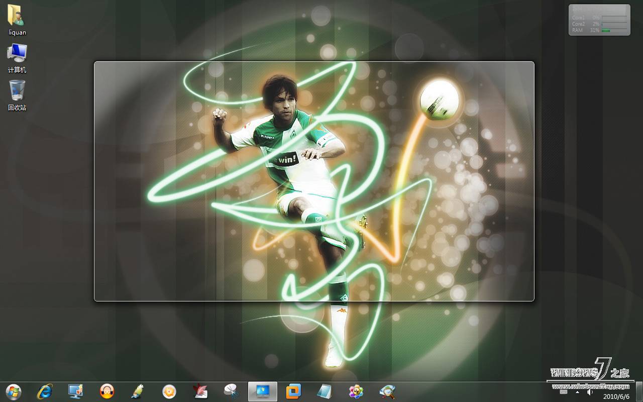This screenshot has height=402, width=643.
Task: Open the Windows Start menu orb
Action: coord(14,391)
